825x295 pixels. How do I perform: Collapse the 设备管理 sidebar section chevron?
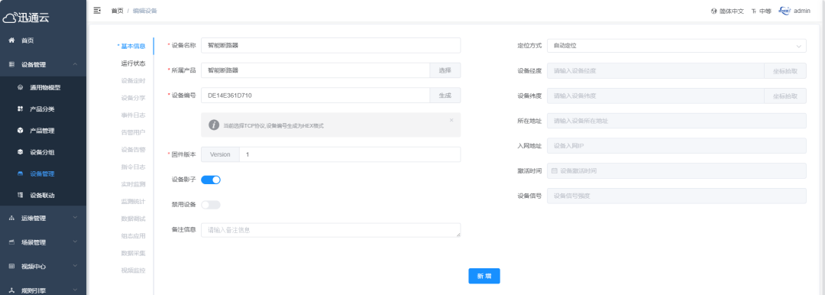click(75, 64)
